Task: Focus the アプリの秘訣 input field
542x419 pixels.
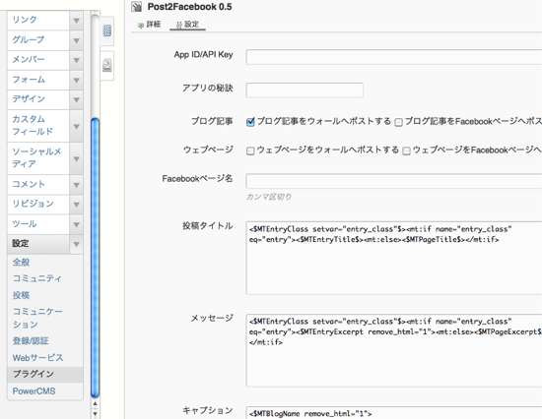Action: point(305,90)
